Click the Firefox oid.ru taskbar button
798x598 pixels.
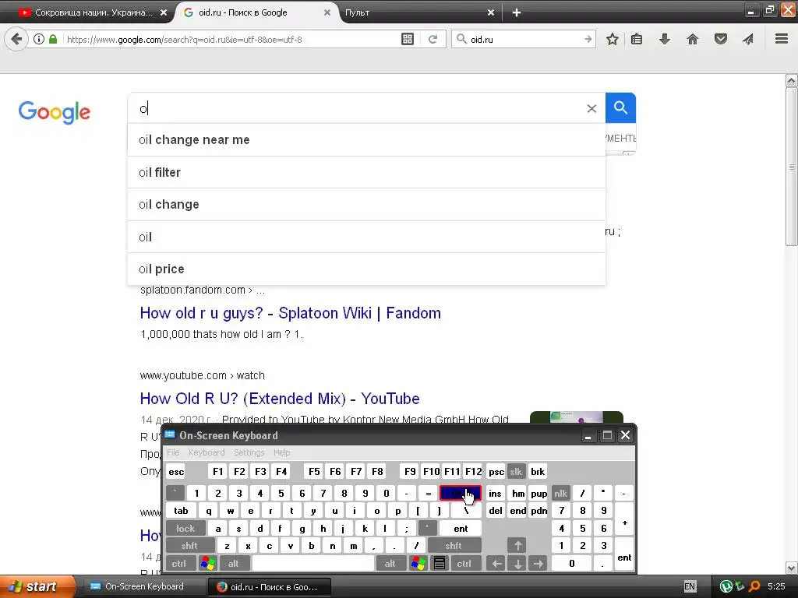tap(270, 587)
